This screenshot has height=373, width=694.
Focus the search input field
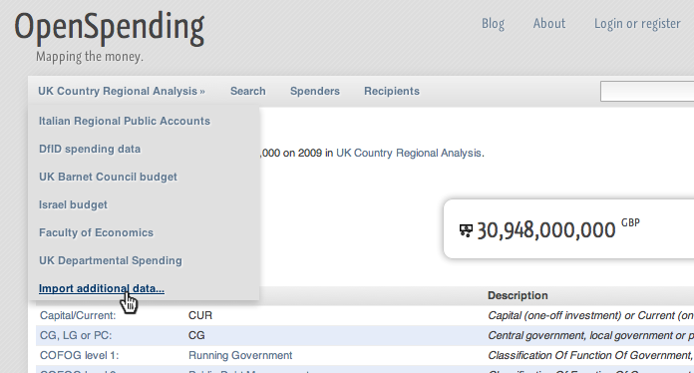tap(647, 91)
